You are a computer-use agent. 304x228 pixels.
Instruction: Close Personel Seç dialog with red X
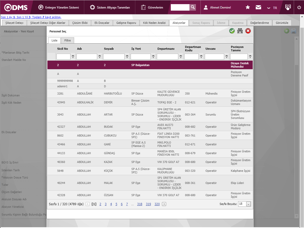click(248, 31)
